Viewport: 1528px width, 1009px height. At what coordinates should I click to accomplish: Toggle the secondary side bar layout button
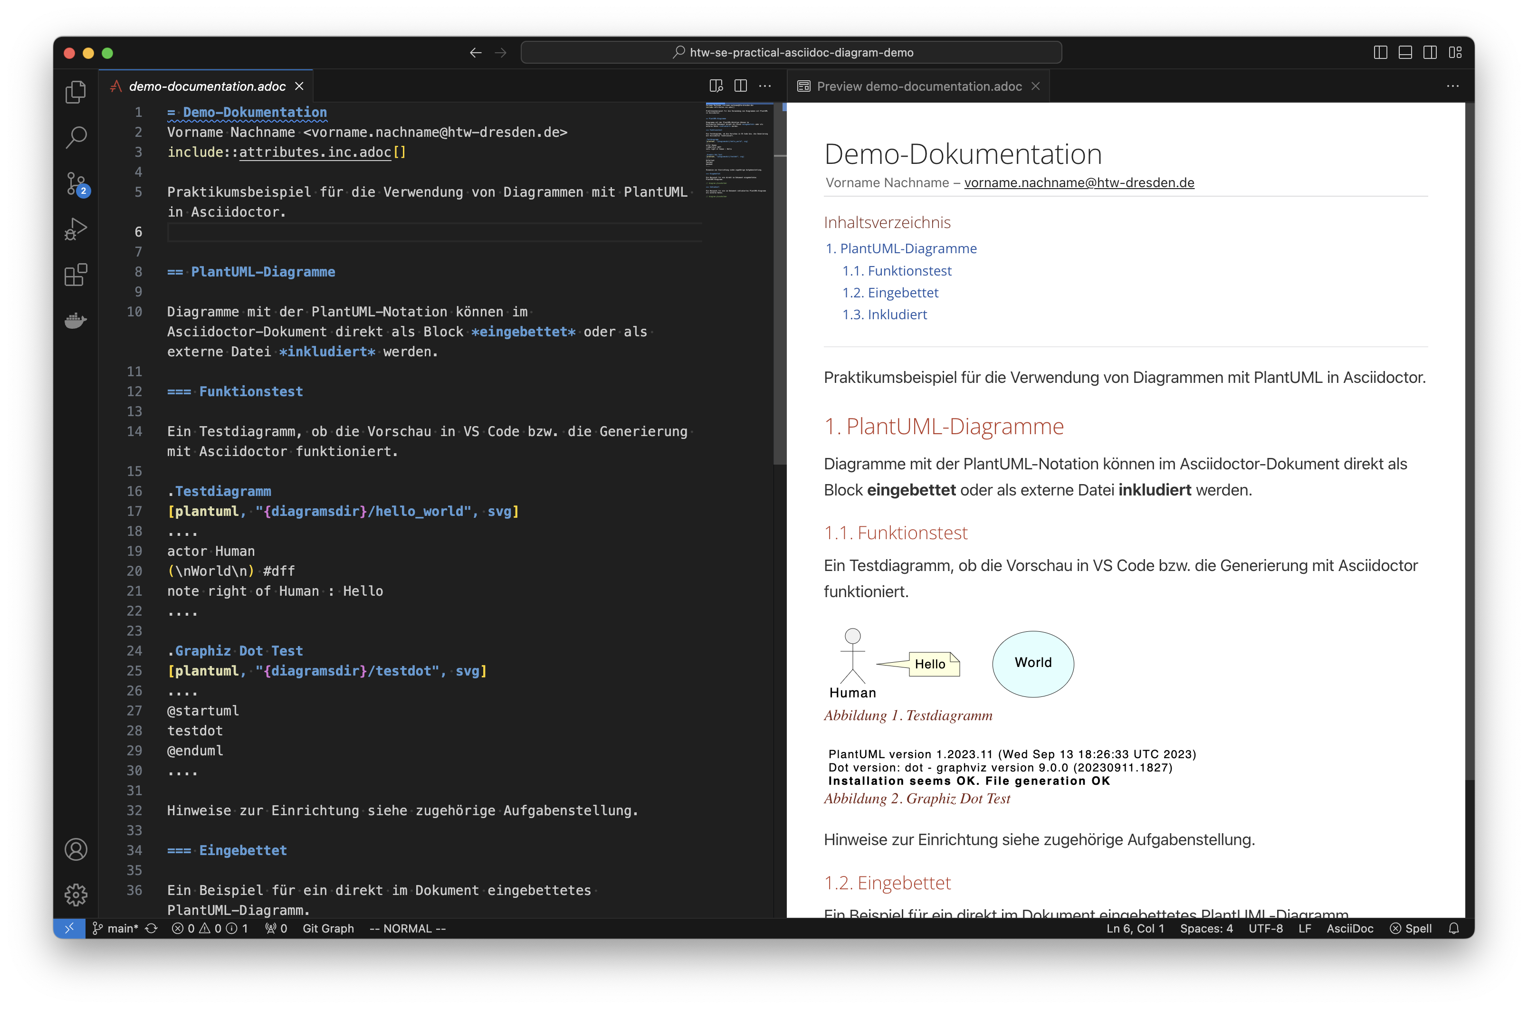pyautogui.click(x=1430, y=53)
